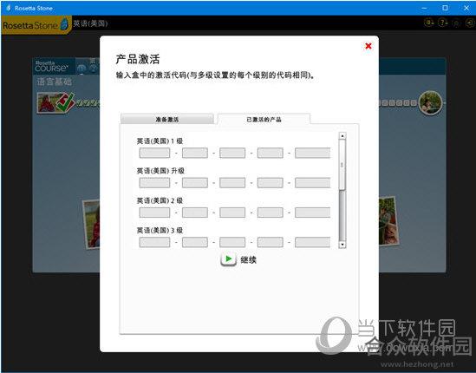Open the completed lesson thumbnail with checkmark
The width and height of the screenshot is (476, 373).
click(x=55, y=102)
